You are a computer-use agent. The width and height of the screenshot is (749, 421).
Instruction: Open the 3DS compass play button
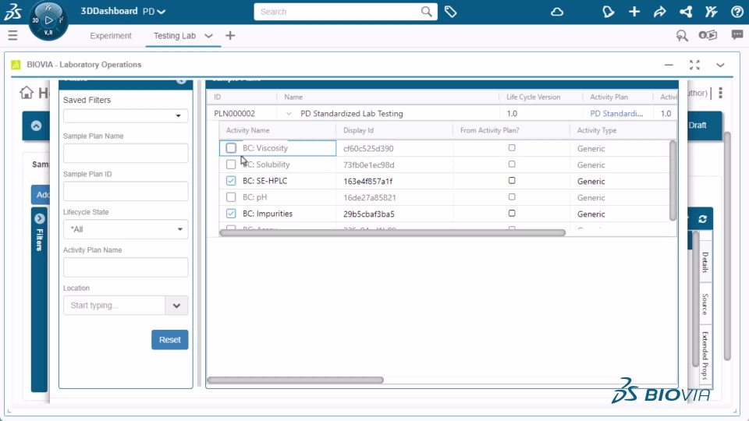tap(48, 20)
